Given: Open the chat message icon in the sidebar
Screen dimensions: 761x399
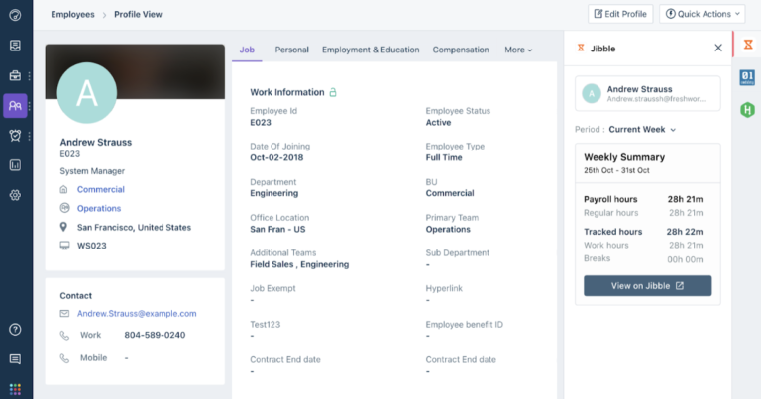Looking at the screenshot, I should tap(15, 359).
